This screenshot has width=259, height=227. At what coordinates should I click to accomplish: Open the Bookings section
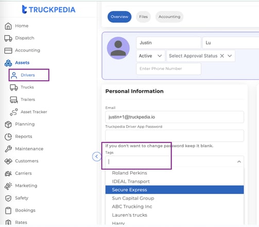pos(25,211)
